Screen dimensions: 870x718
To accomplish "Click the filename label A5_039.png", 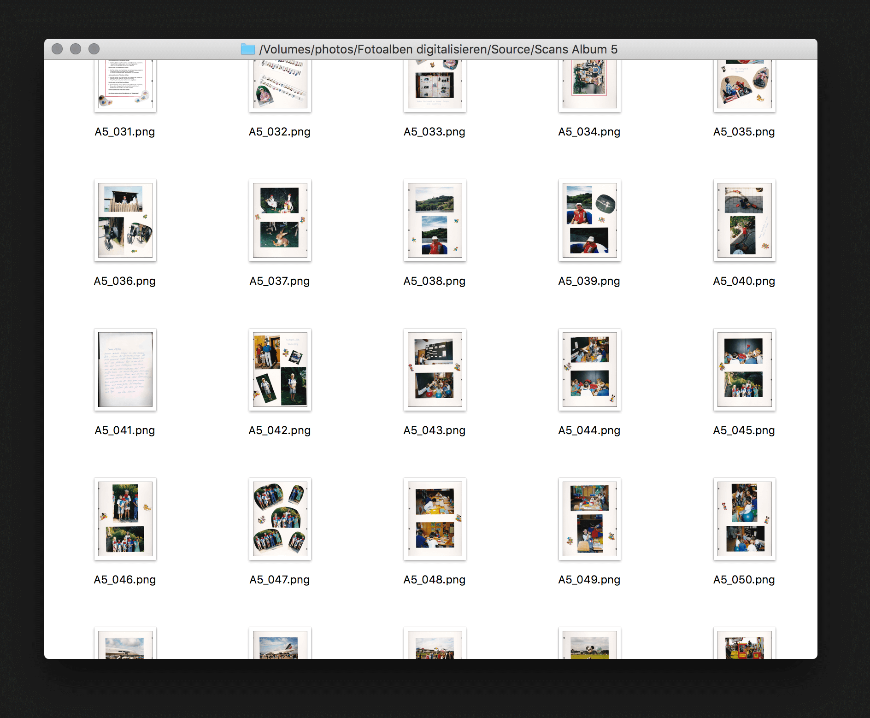I will pyautogui.click(x=589, y=281).
